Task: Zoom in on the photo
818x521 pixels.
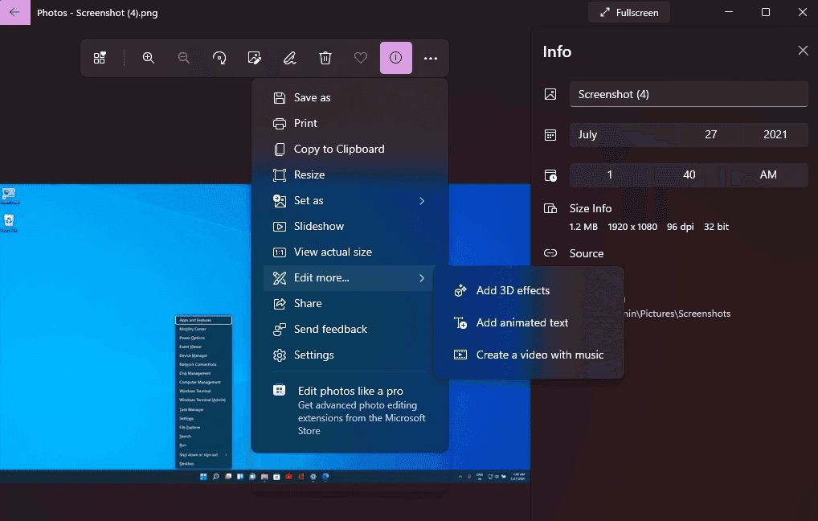Action: pyautogui.click(x=149, y=58)
